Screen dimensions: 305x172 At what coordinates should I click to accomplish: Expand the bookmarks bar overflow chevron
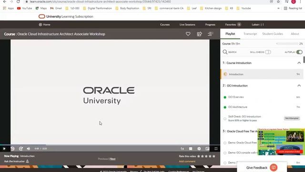(x=278, y=8)
